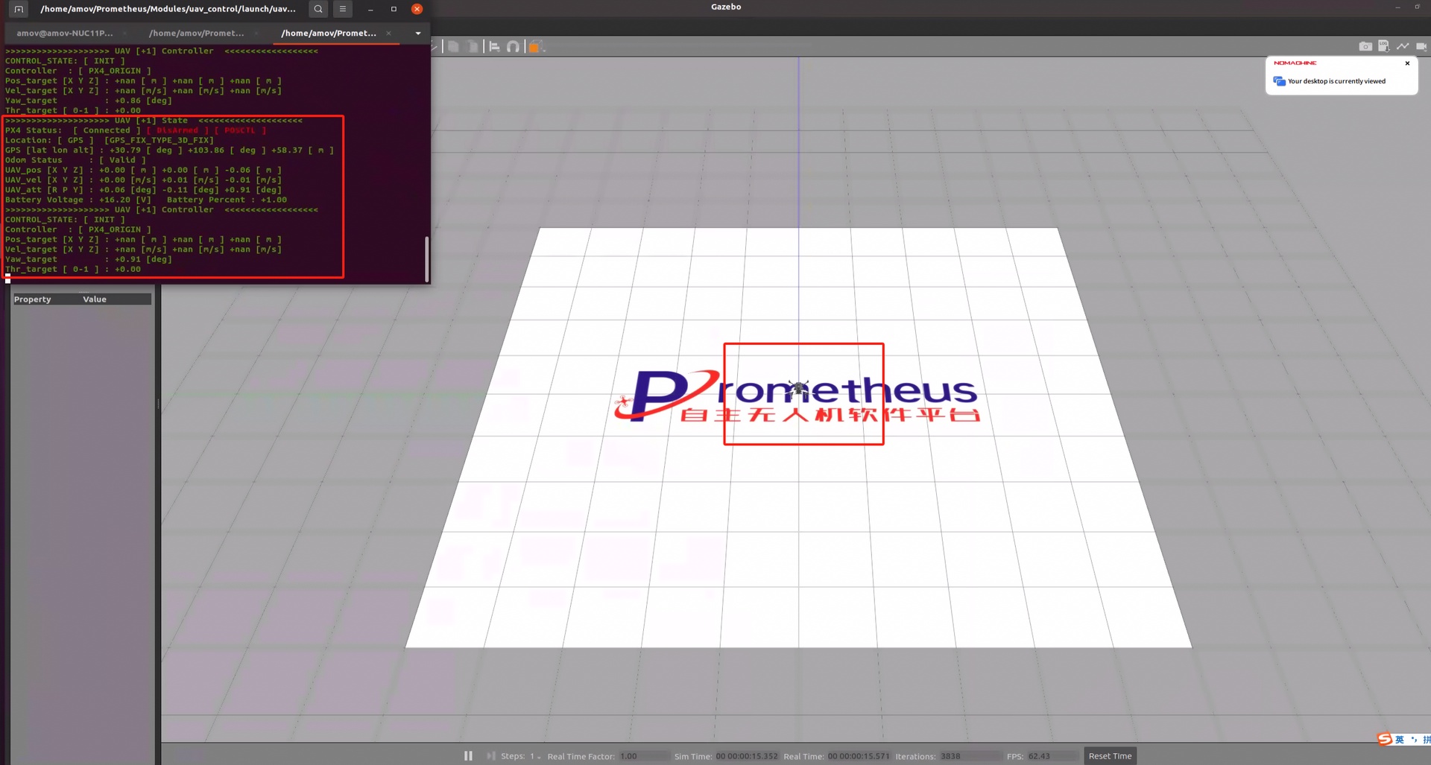The image size is (1431, 765).
Task: Click the NoMachine desktop viewed message
Action: (x=1336, y=81)
